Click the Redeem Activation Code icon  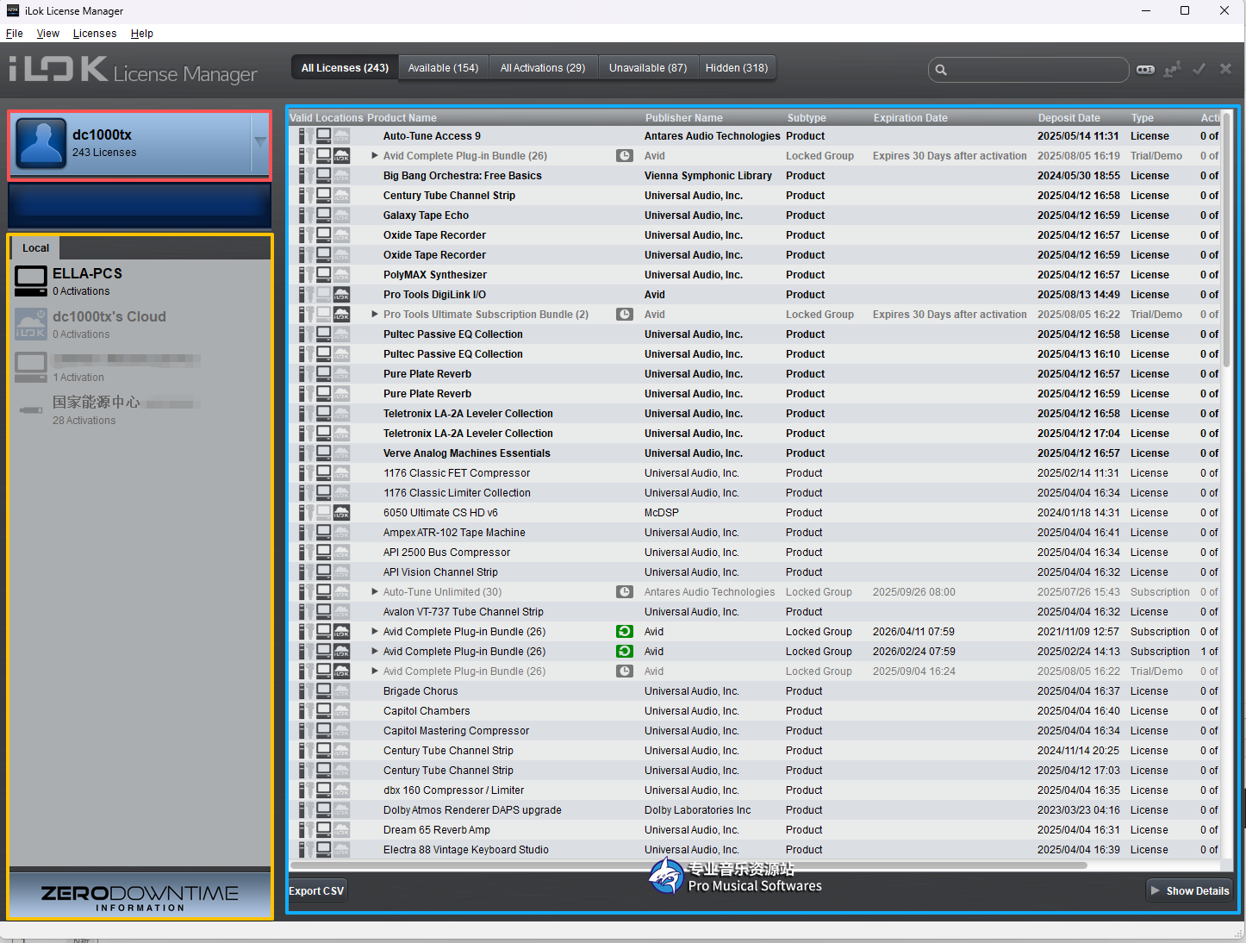[x=1145, y=70]
